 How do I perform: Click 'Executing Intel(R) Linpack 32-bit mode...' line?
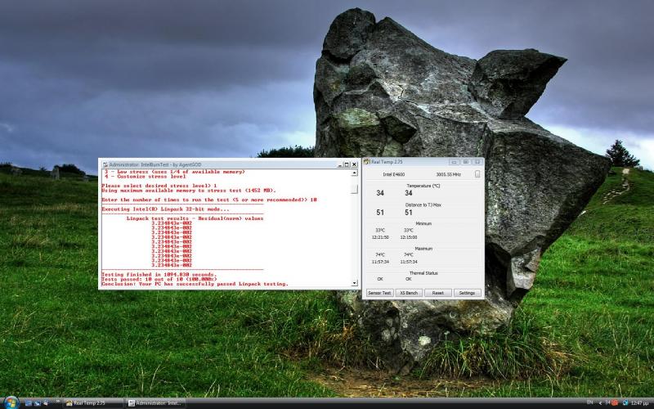tap(165, 209)
